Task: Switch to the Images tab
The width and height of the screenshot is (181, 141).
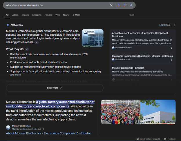Action: click(x=25, y=15)
